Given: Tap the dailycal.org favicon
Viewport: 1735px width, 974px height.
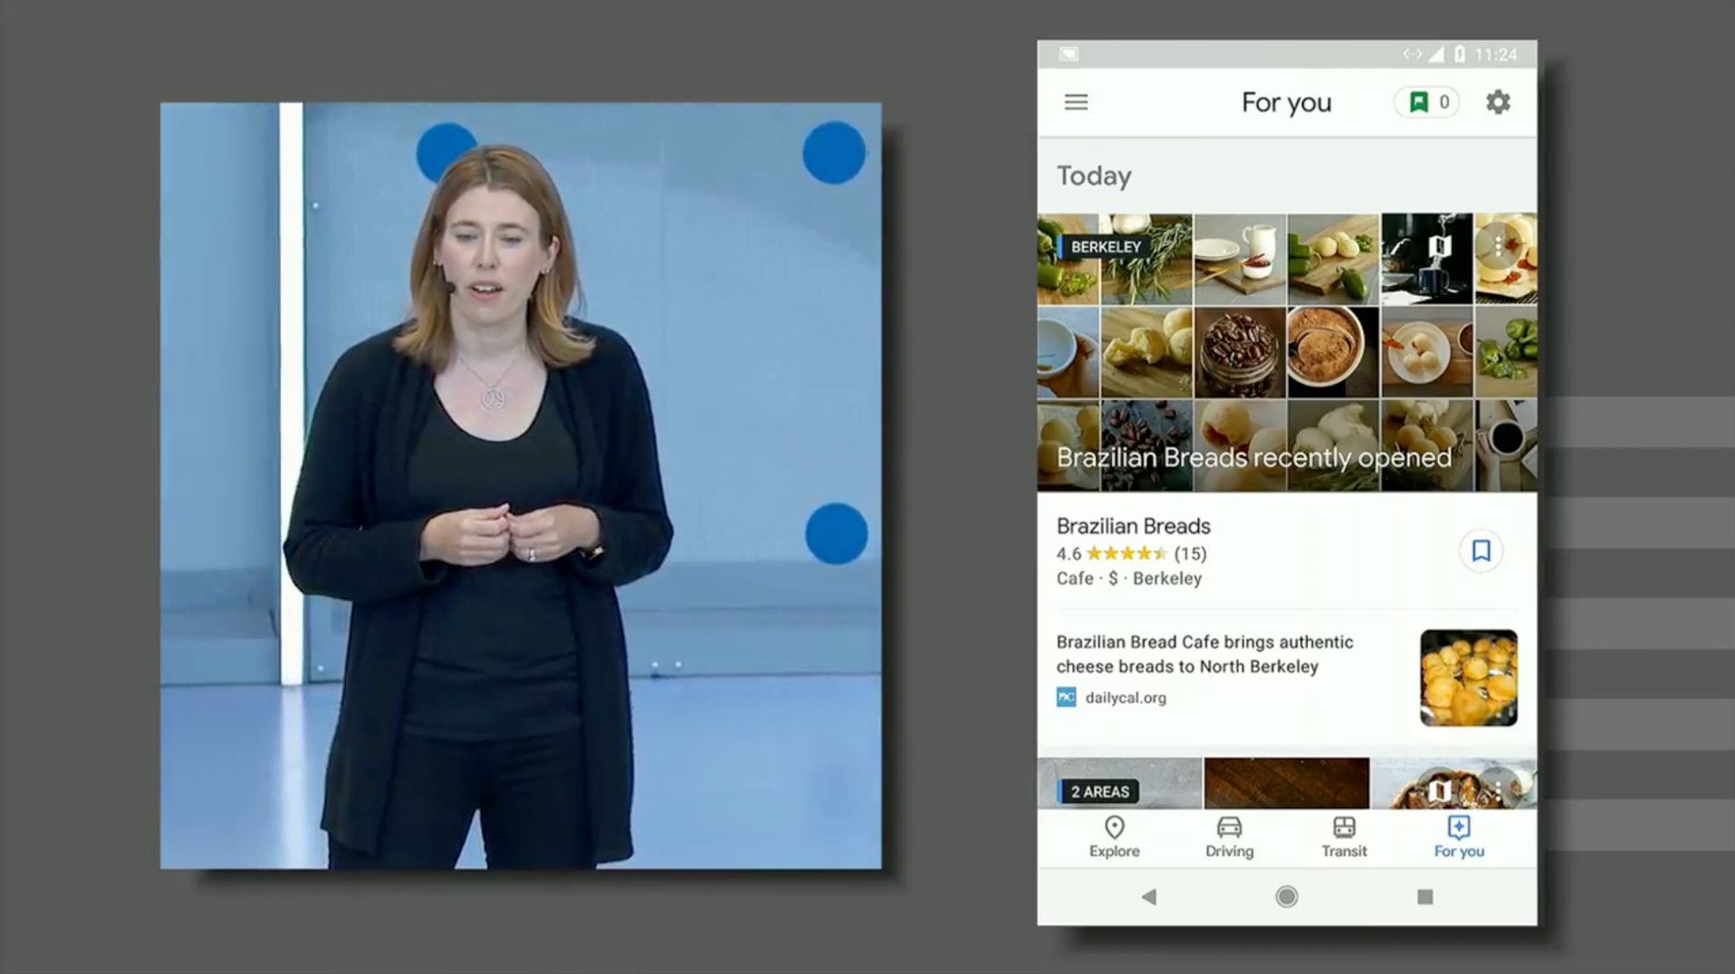Looking at the screenshot, I should 1067,697.
